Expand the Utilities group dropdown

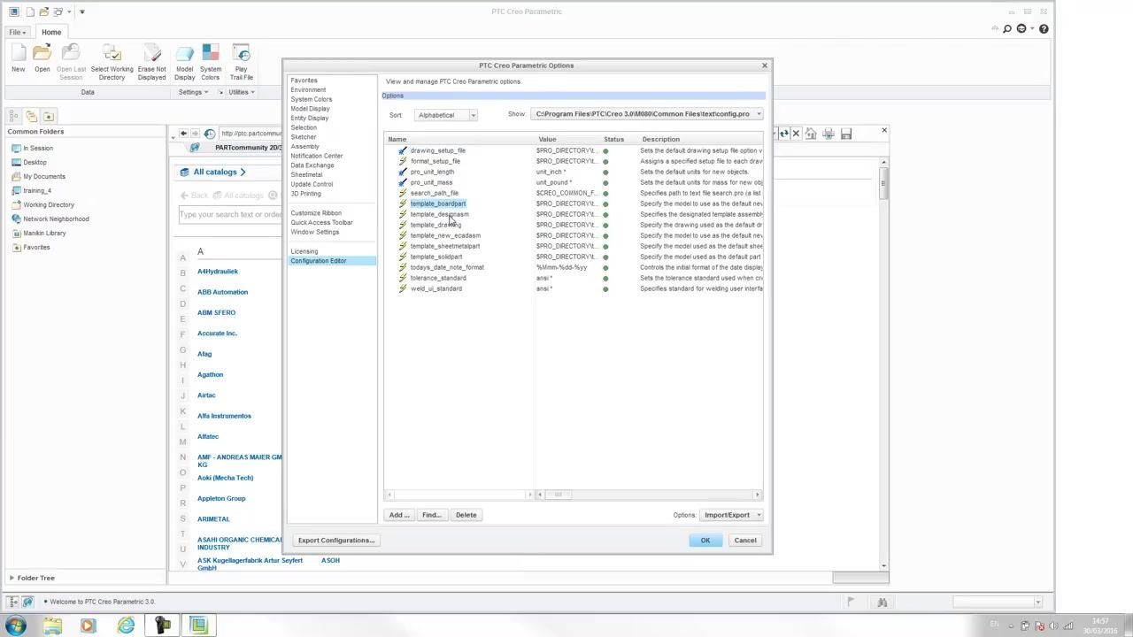click(x=241, y=92)
